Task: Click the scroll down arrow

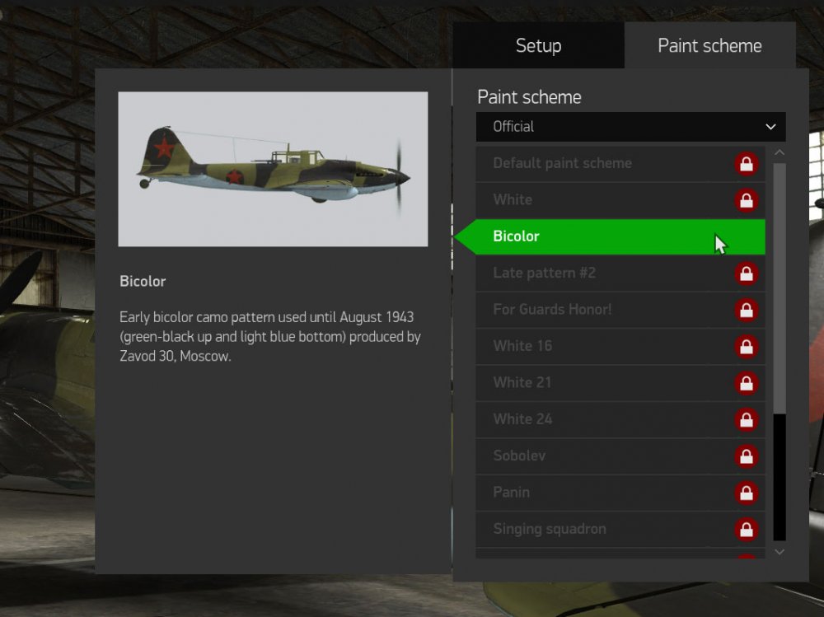Action: [x=780, y=552]
